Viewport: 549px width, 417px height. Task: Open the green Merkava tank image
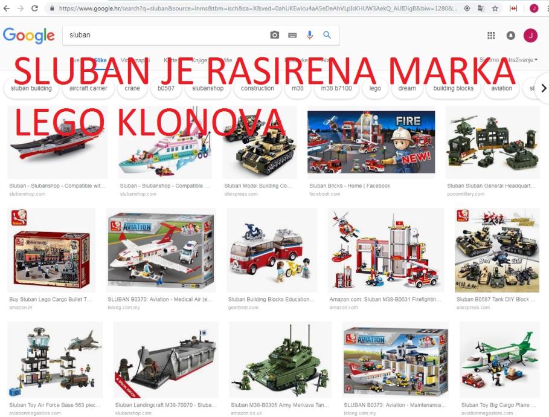[x=280, y=360]
